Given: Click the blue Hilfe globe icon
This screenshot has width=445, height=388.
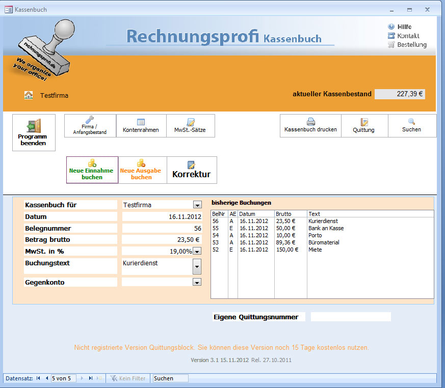Looking at the screenshot, I should (391, 26).
